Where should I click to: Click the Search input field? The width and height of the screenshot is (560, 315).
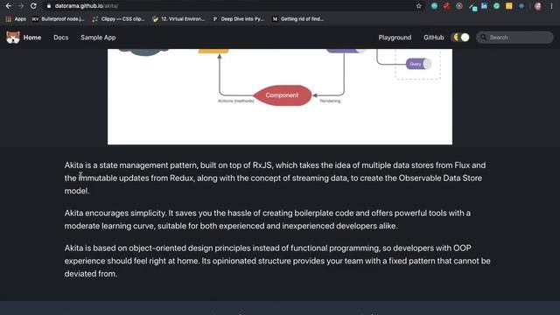click(x=514, y=37)
